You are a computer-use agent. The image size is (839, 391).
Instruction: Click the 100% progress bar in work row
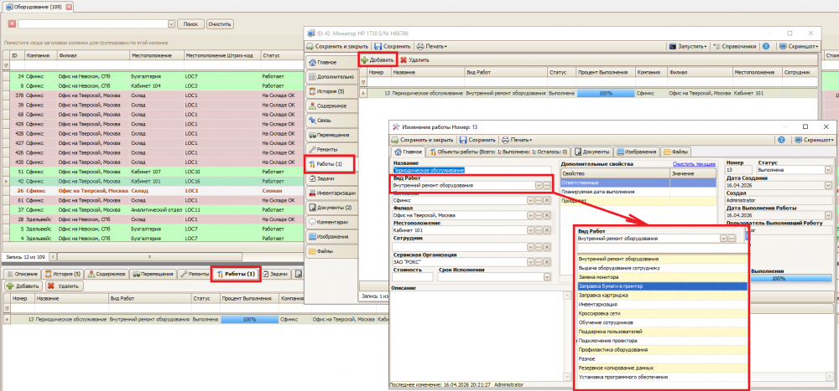click(606, 93)
